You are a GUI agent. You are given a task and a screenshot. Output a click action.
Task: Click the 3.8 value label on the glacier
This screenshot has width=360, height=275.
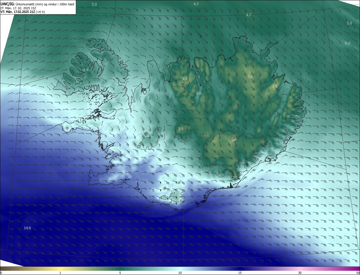click(x=181, y=129)
